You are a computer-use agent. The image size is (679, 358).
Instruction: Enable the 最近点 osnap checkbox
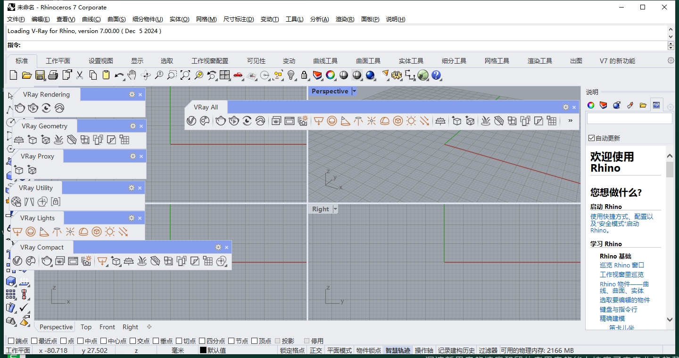(34, 341)
